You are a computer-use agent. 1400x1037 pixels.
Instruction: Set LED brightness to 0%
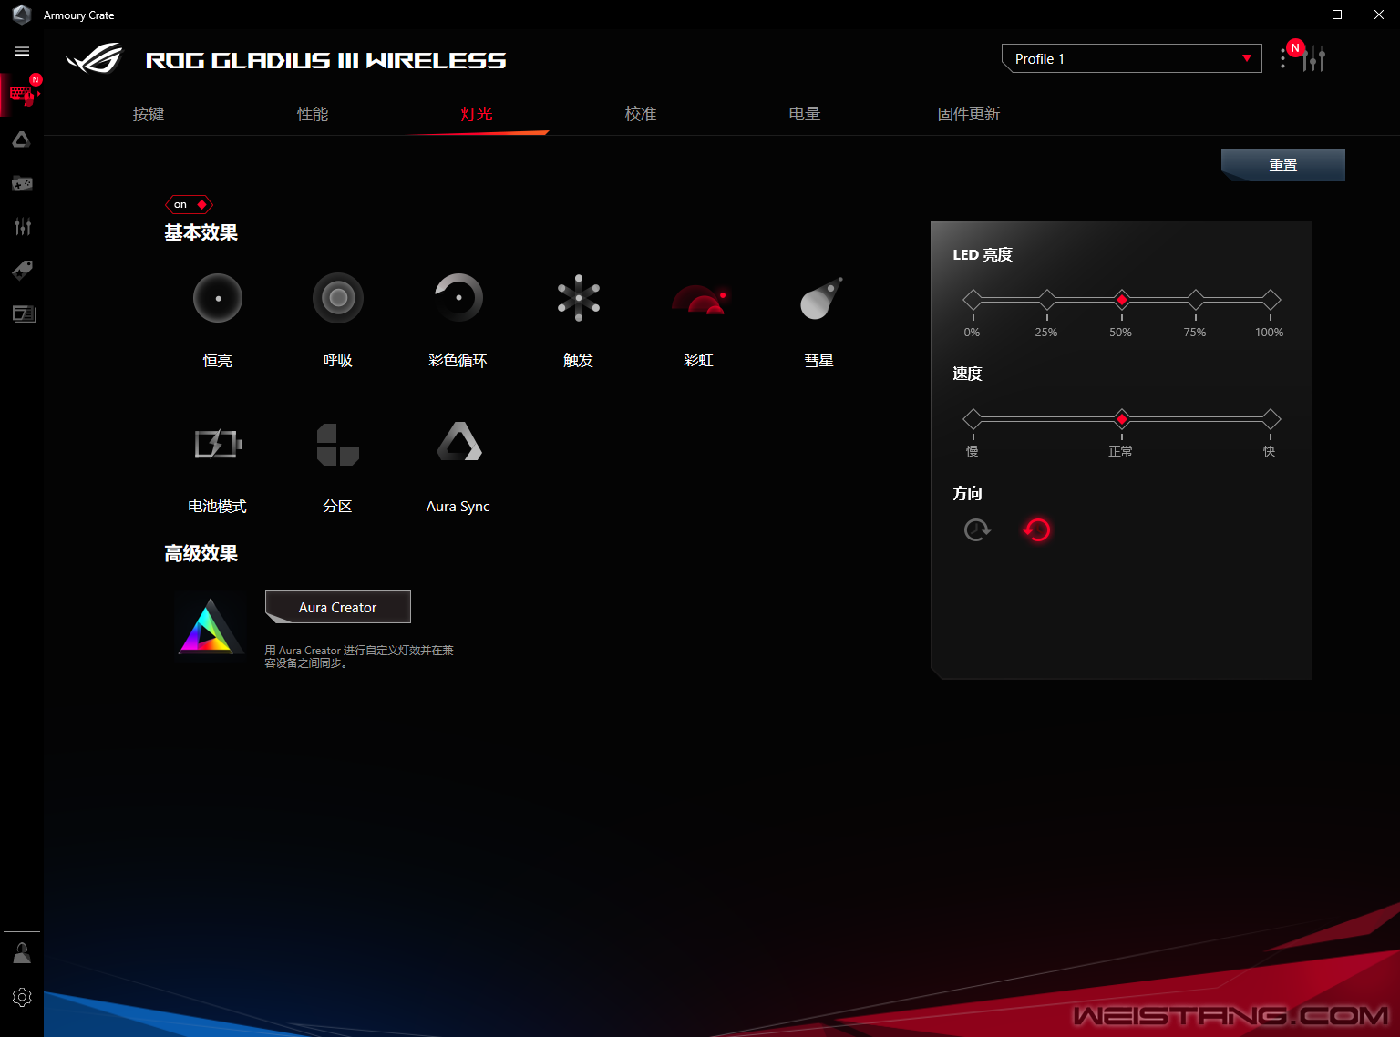[x=973, y=300]
